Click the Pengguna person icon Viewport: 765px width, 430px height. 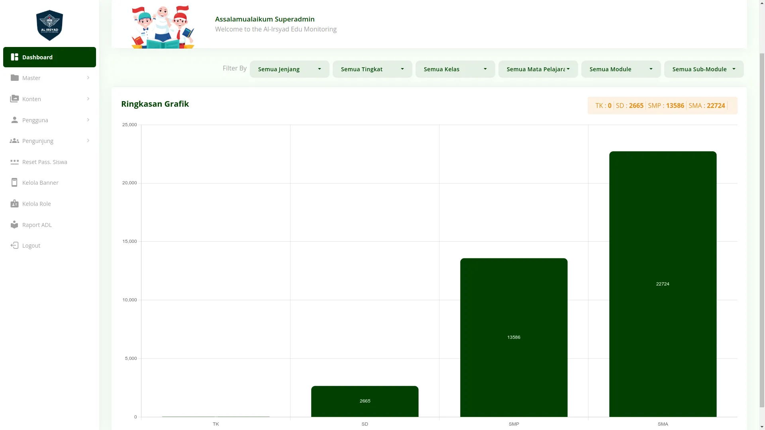pos(15,120)
